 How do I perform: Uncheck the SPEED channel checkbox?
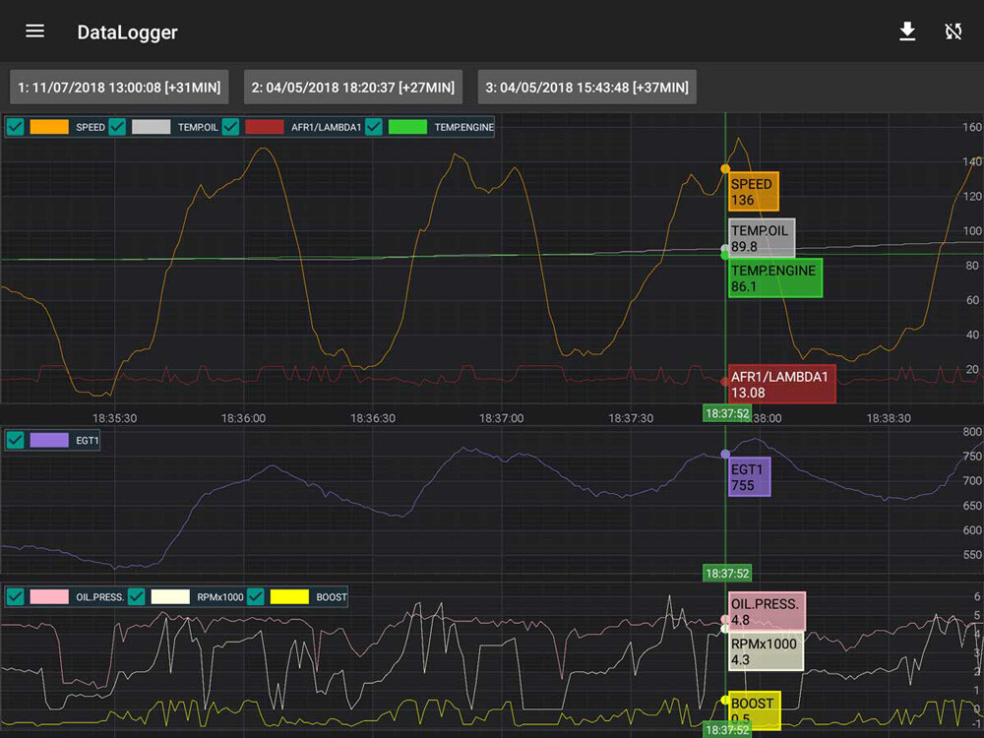(15, 126)
